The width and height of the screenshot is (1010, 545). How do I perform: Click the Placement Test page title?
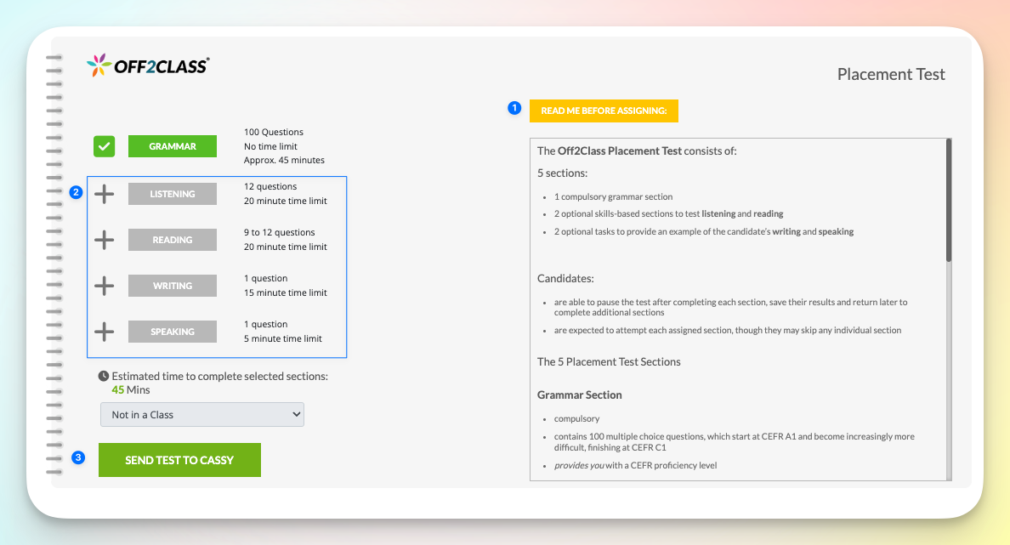tap(891, 74)
